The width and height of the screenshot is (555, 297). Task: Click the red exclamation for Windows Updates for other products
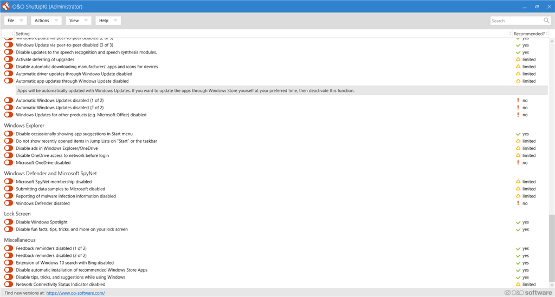(518, 115)
